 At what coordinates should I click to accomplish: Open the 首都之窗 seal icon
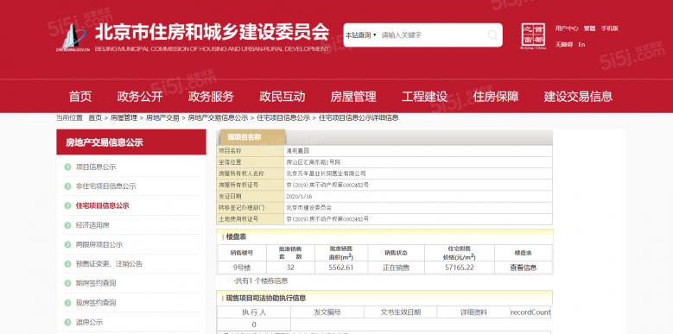tap(533, 36)
